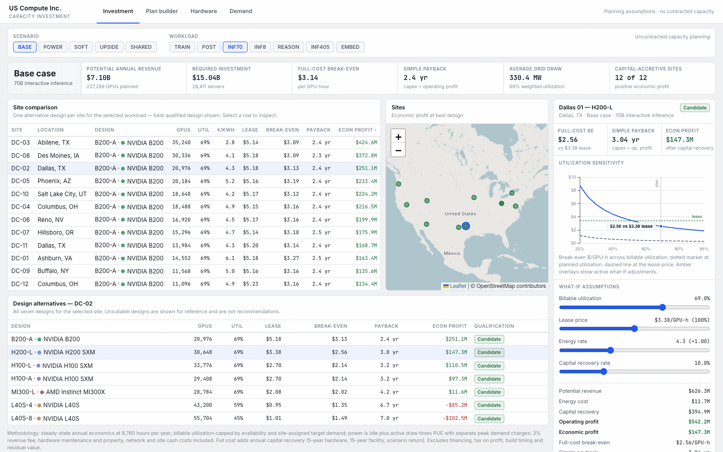Sort site table by UTIL column
The image size is (723, 452).
pos(204,130)
